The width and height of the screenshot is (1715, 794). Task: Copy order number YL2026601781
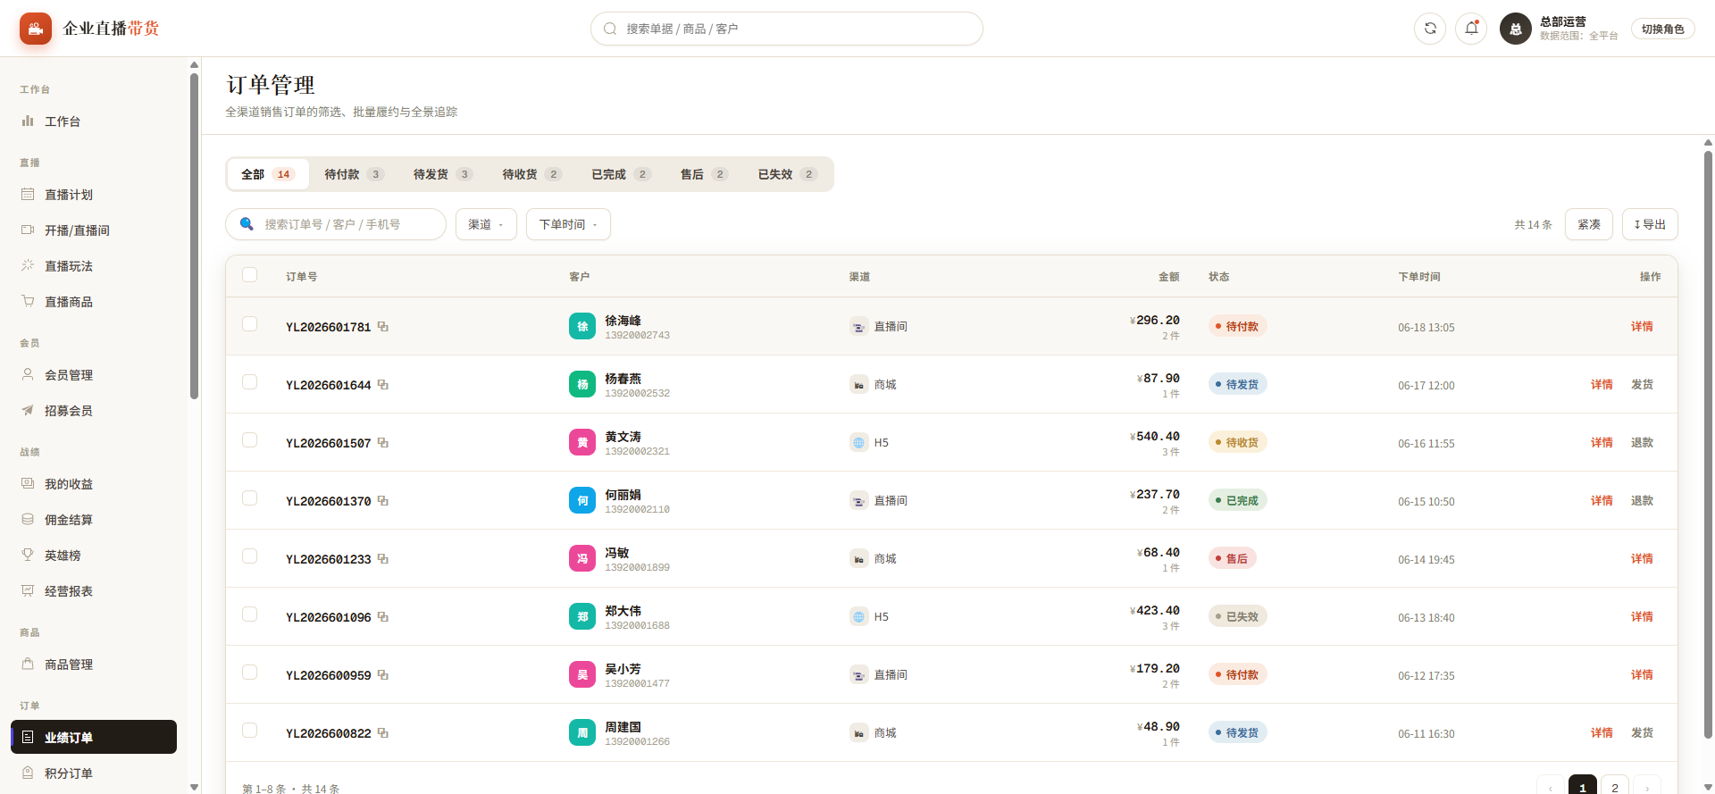383,327
